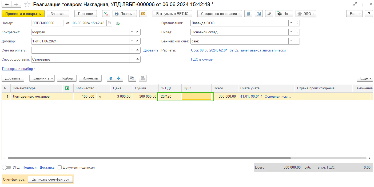Open help with the question mark button
This screenshot has height=187, width=374.
pyautogui.click(x=369, y=14)
